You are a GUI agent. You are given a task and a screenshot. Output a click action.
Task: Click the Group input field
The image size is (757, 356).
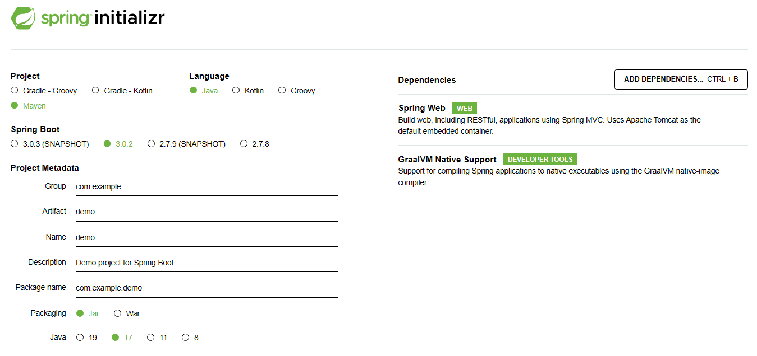point(207,186)
